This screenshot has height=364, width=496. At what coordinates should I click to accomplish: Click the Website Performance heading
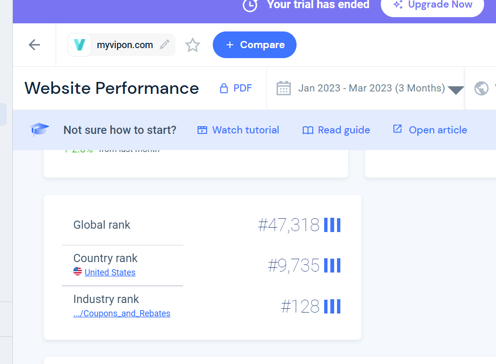pos(112,88)
